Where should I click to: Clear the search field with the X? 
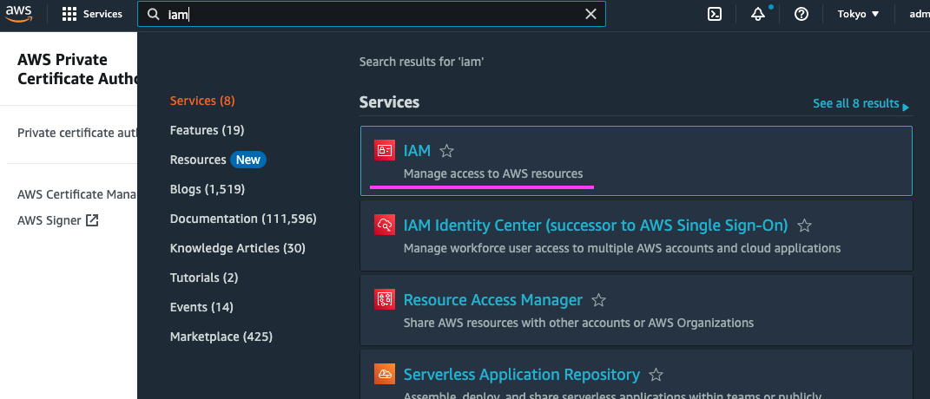coord(590,14)
